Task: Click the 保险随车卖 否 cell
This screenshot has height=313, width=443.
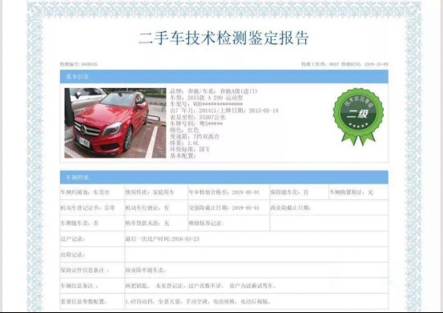Action: click(x=299, y=192)
